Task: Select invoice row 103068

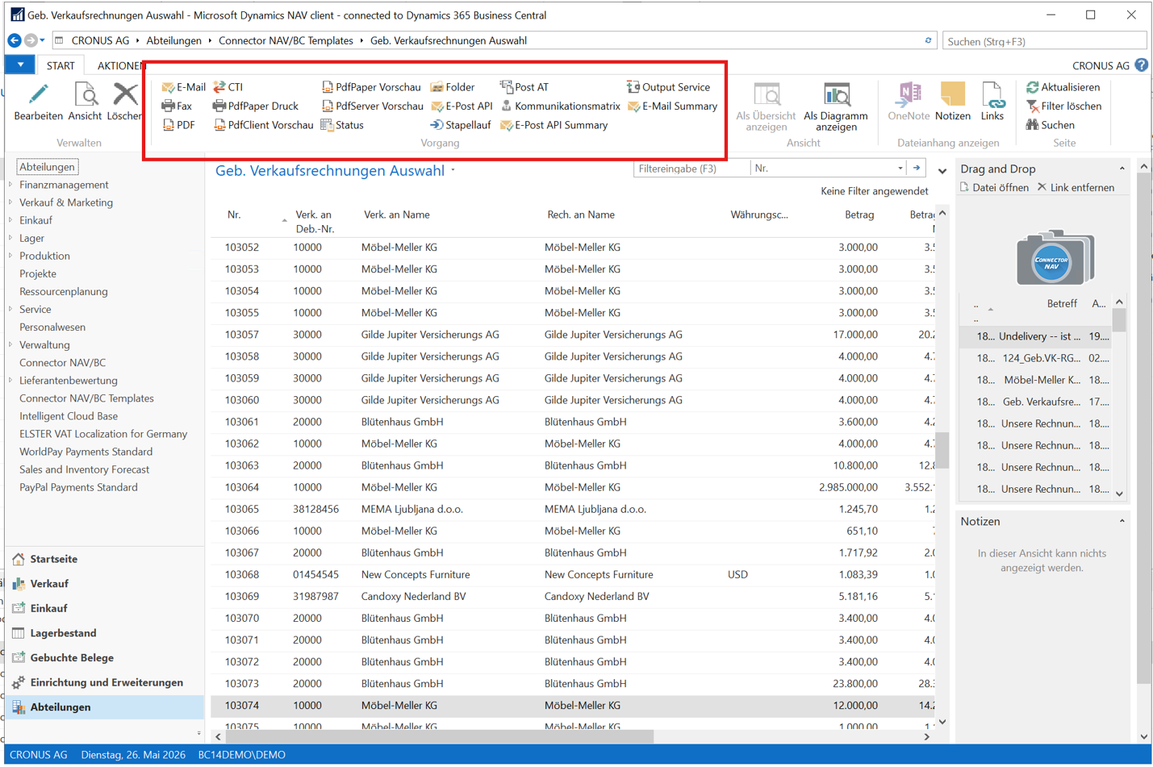Action: click(x=573, y=575)
